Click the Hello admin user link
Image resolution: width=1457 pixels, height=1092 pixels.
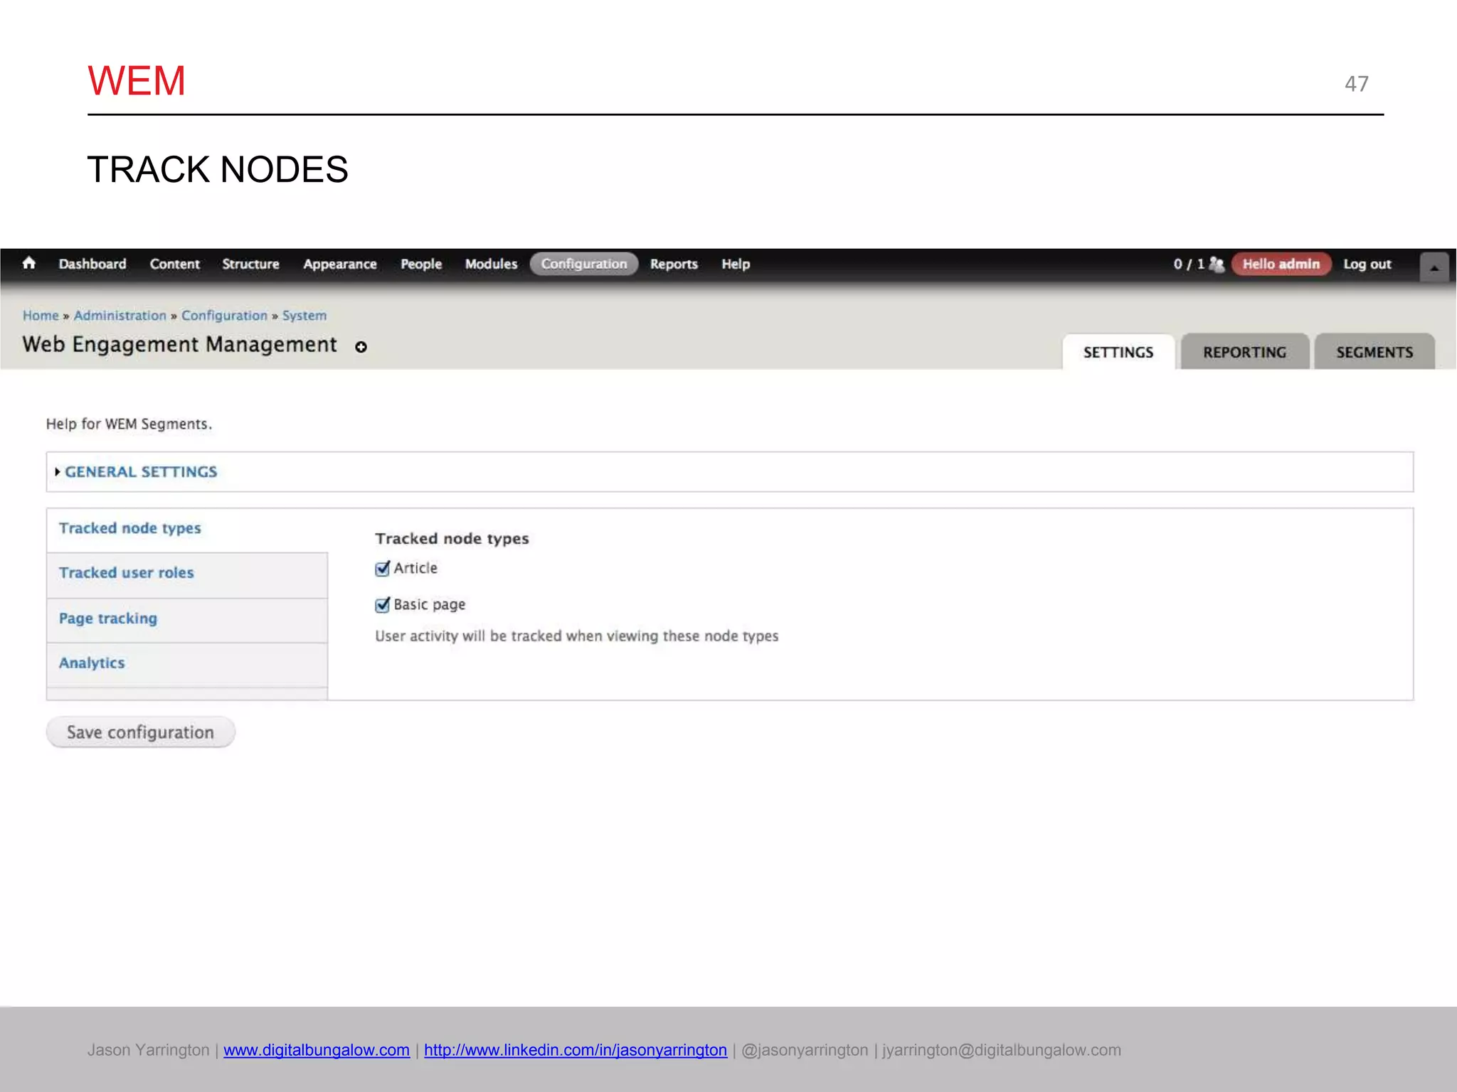[x=1281, y=264]
